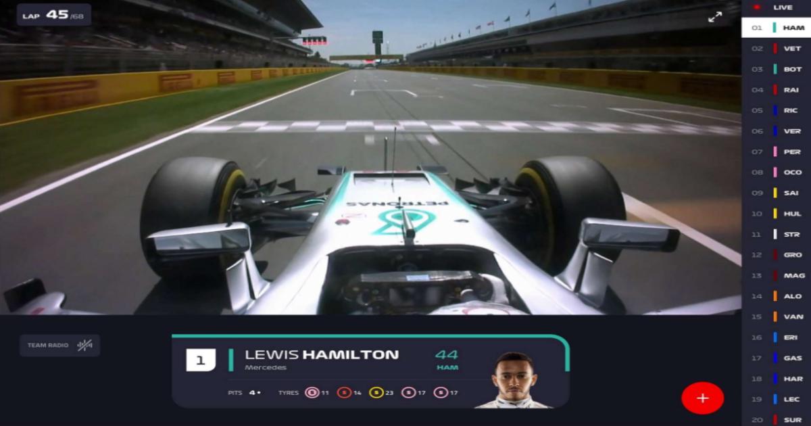
Task: Select LEC in position 19
Action: (776, 399)
